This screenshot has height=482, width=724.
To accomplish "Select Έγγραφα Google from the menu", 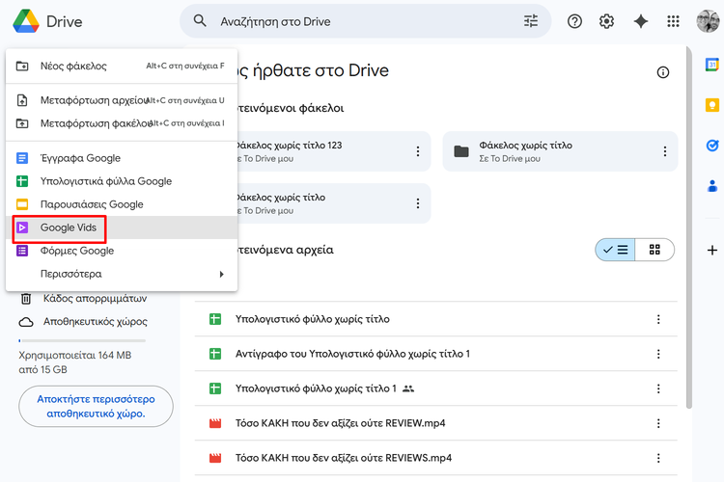I will 80,158.
